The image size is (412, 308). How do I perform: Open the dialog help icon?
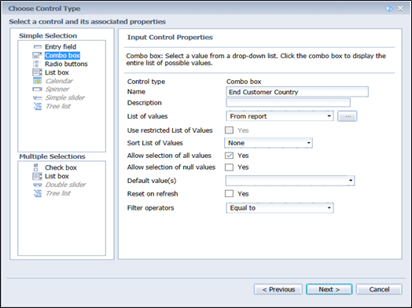[389, 9]
